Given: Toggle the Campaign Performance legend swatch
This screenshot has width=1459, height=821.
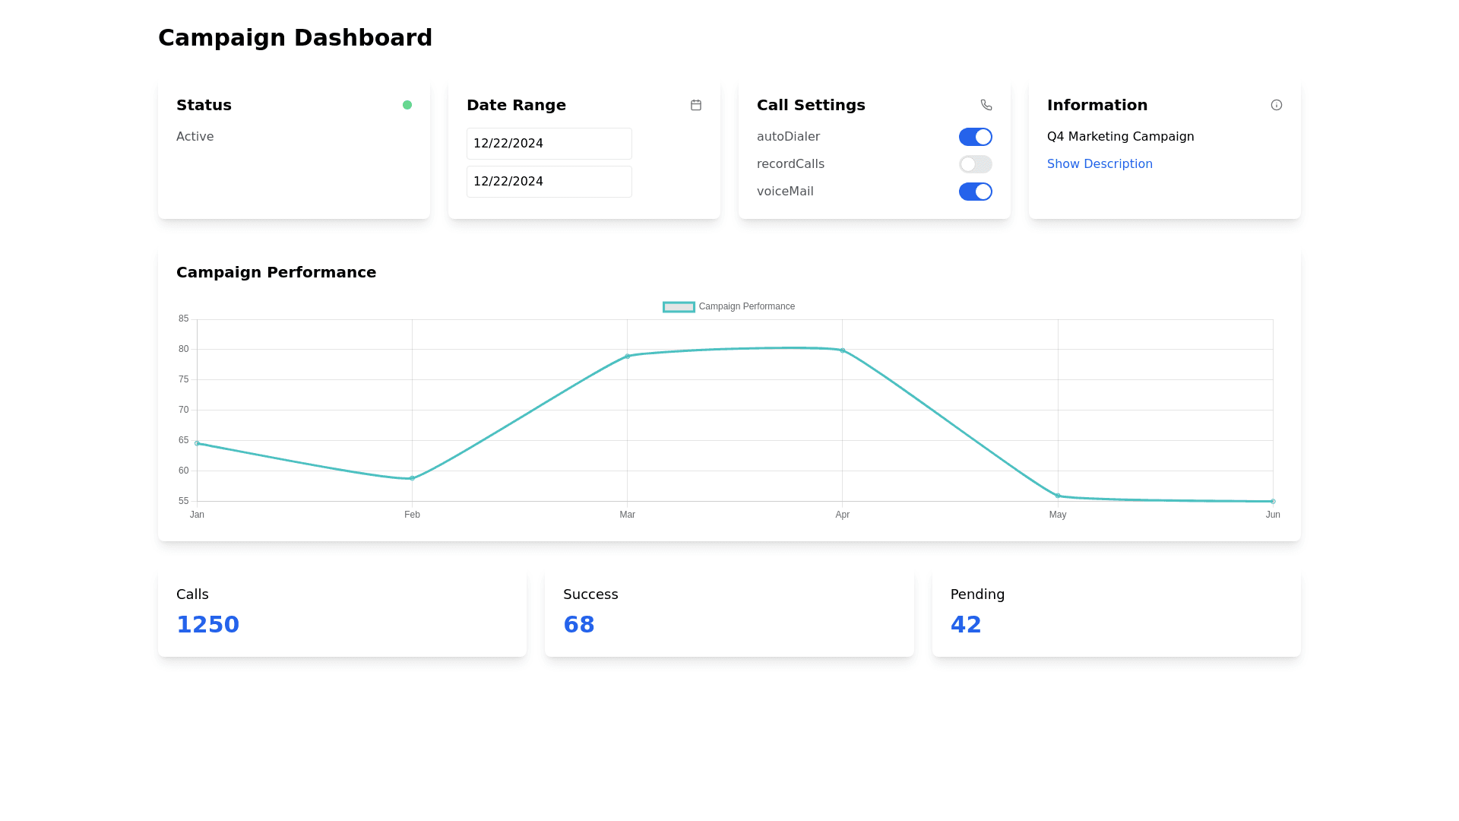Looking at the screenshot, I should (679, 307).
